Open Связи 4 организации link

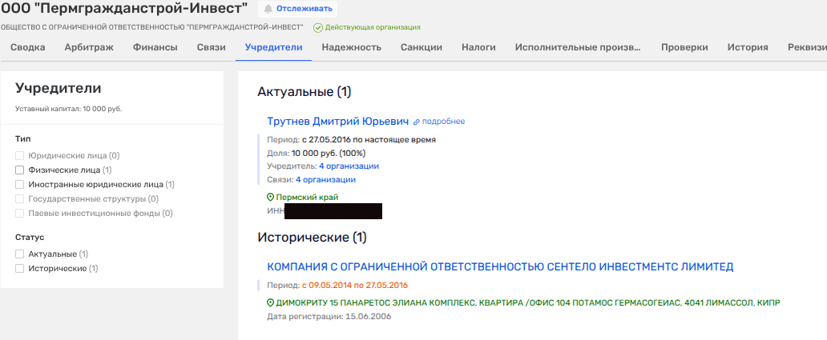pyautogui.click(x=325, y=180)
